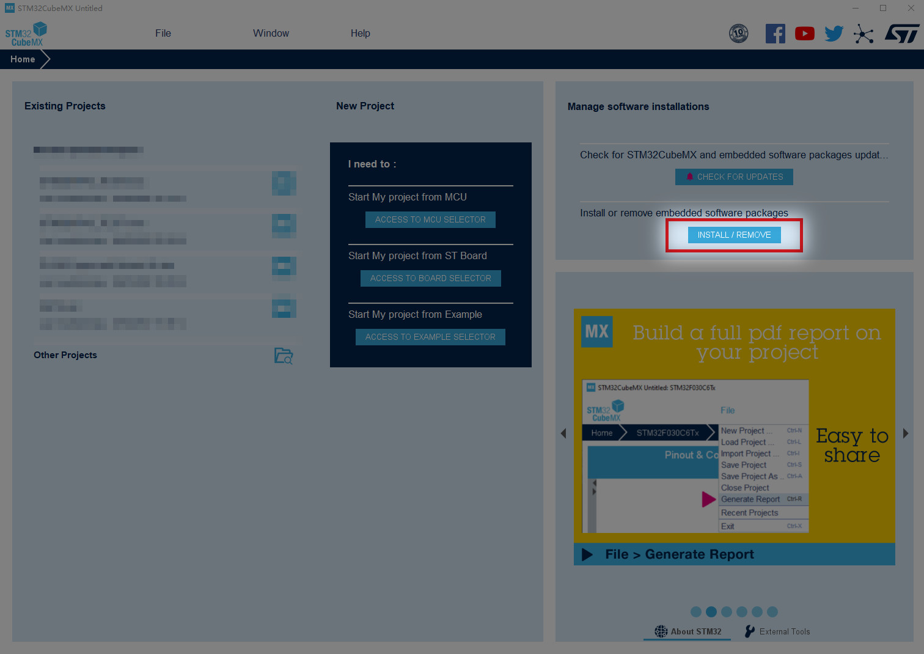Click the PDF report banner image
The height and width of the screenshot is (654, 924).
[x=735, y=437]
